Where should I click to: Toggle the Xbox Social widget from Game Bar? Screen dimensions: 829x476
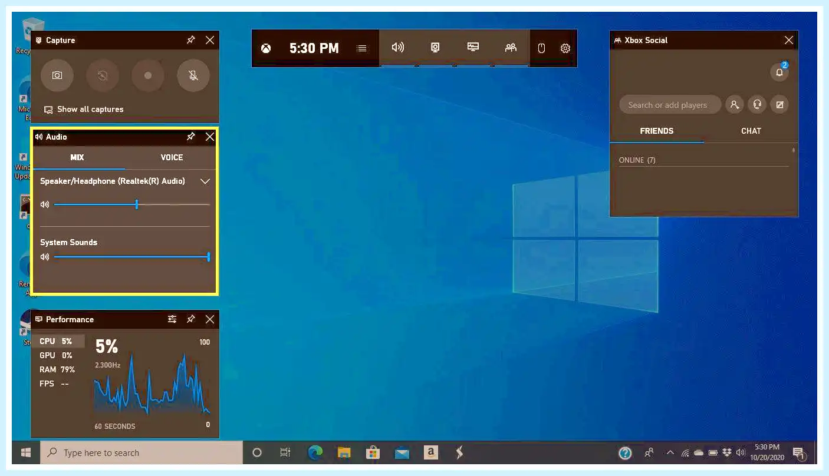coord(511,48)
